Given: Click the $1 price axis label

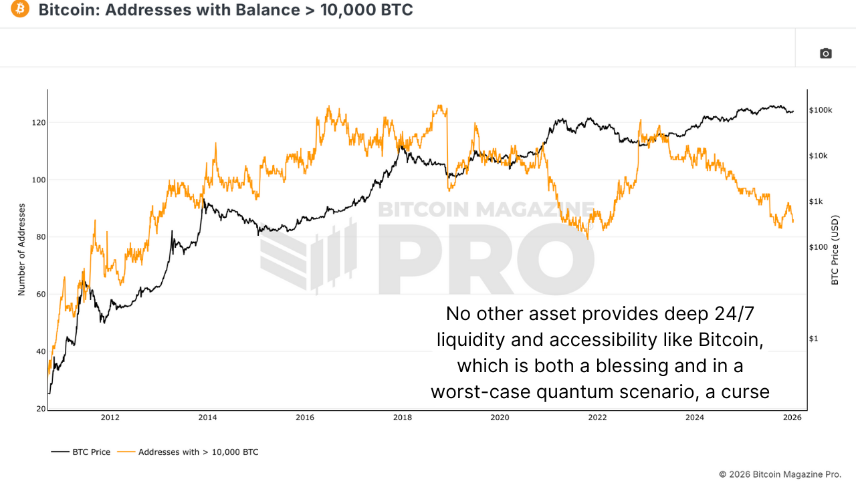Looking at the screenshot, I should click(813, 339).
